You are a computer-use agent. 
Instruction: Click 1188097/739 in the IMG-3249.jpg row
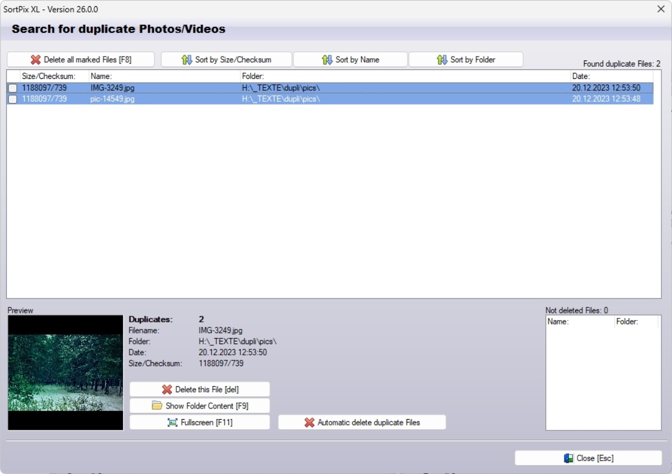[x=44, y=88]
